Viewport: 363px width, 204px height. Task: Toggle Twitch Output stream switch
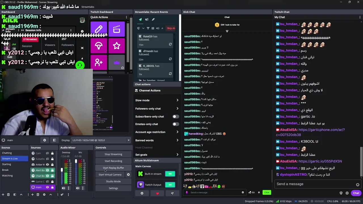[x=170, y=185]
